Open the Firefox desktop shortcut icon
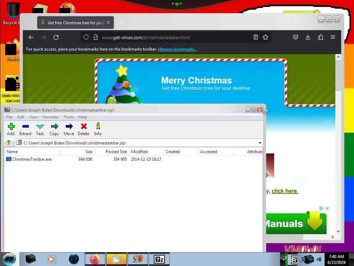Screen dimensions: 354x266 point(12,50)
